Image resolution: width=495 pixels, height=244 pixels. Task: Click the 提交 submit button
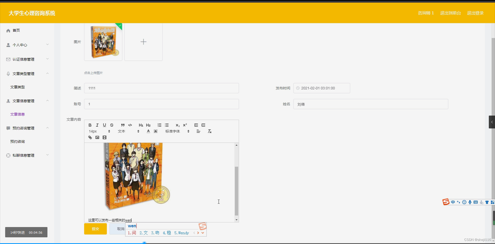[95, 229]
